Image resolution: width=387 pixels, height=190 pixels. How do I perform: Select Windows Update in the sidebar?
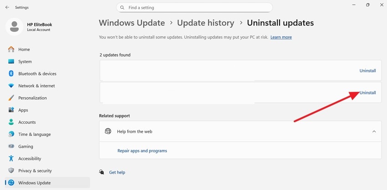click(47, 183)
